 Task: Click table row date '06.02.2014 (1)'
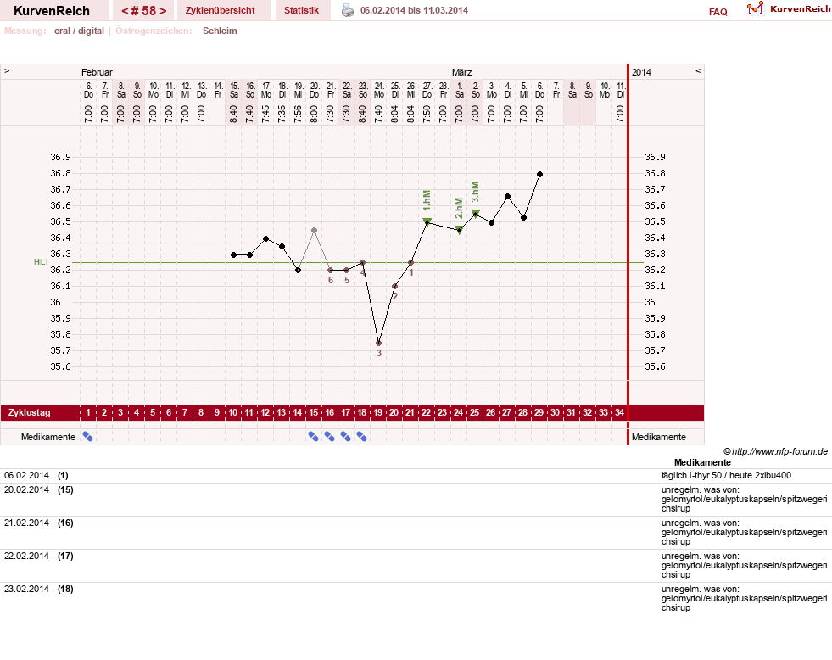[36, 475]
